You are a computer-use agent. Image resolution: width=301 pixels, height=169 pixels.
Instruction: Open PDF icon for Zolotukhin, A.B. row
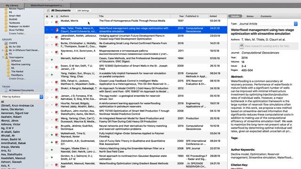pos(57,142)
